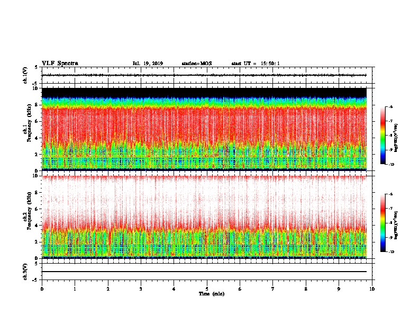419x324 pixels.
Task: Click the "10" time-axis tick label
Action: [x=372, y=289]
